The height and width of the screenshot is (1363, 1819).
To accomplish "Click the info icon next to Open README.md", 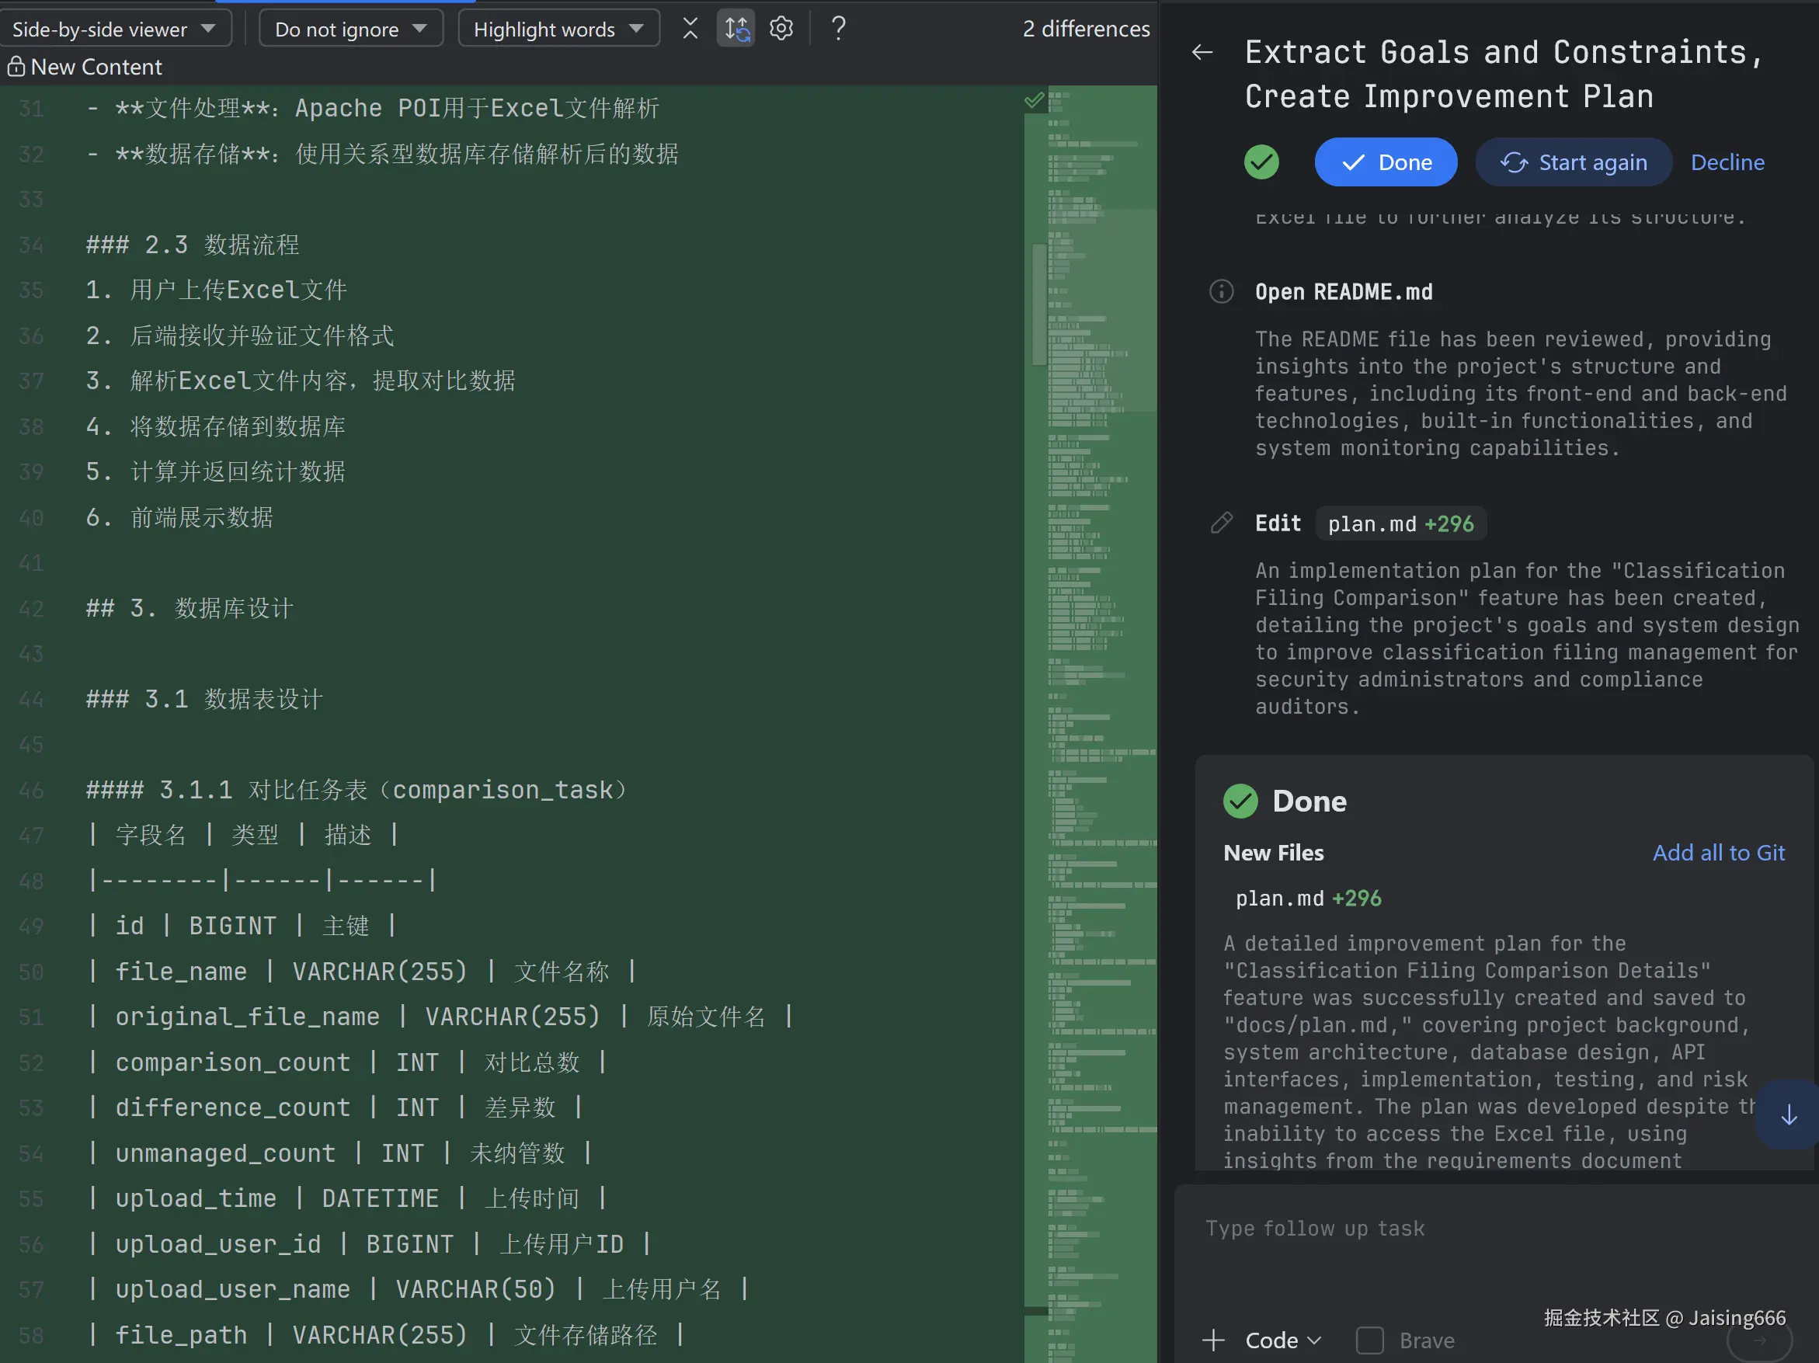I will 1221,292.
